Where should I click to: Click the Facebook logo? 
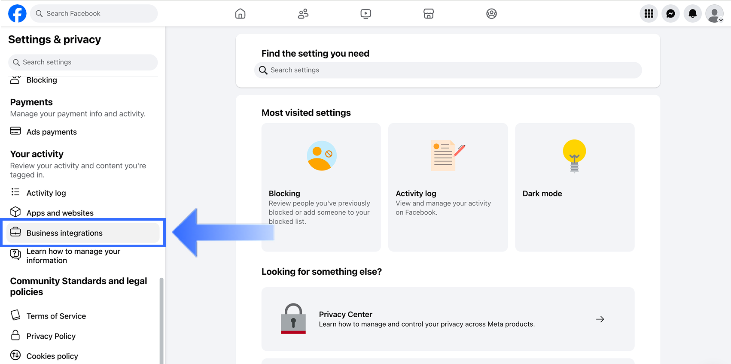point(17,14)
